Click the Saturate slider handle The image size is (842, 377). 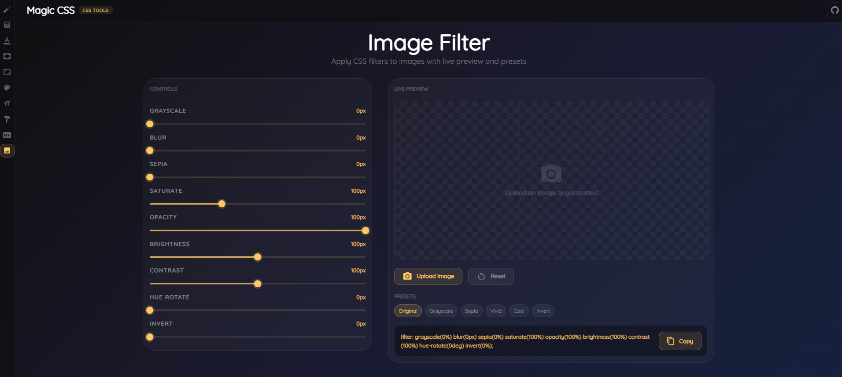pyautogui.click(x=222, y=204)
